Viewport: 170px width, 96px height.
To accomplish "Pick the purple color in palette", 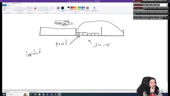I will coord(84,7).
